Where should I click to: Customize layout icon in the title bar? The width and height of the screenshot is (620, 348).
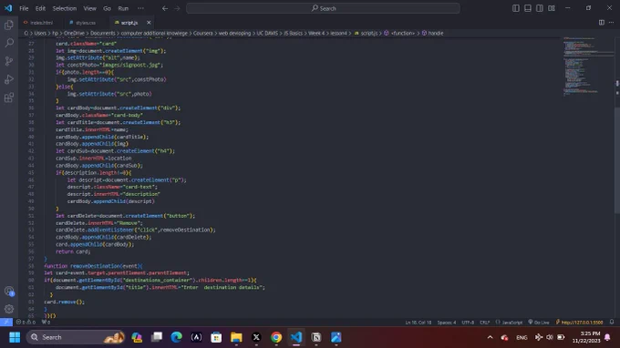click(552, 8)
